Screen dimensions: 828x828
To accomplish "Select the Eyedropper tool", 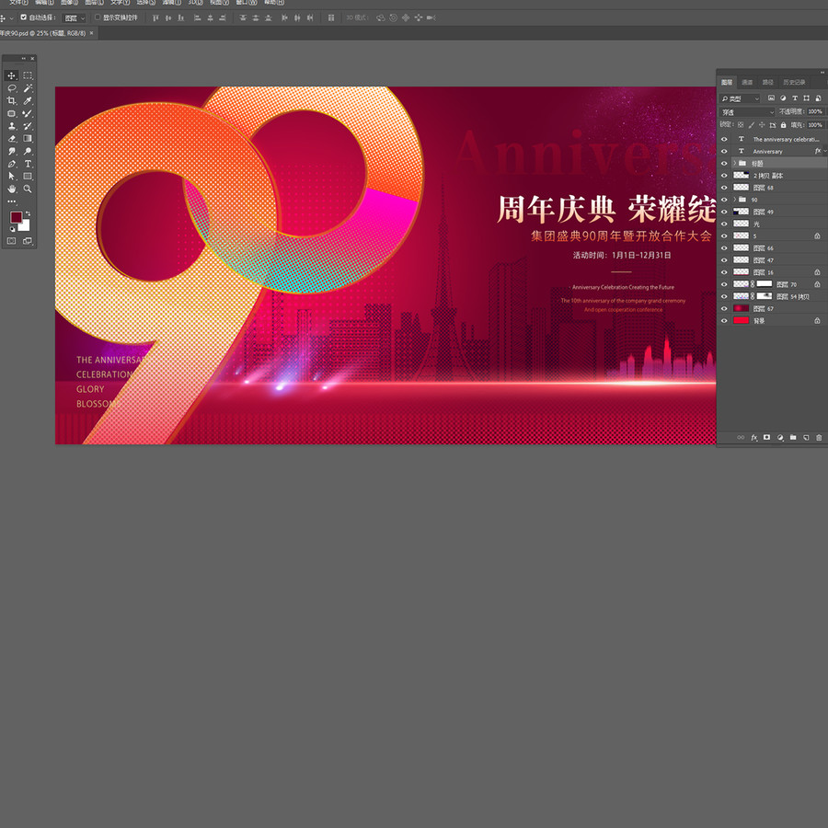I will pyautogui.click(x=28, y=101).
